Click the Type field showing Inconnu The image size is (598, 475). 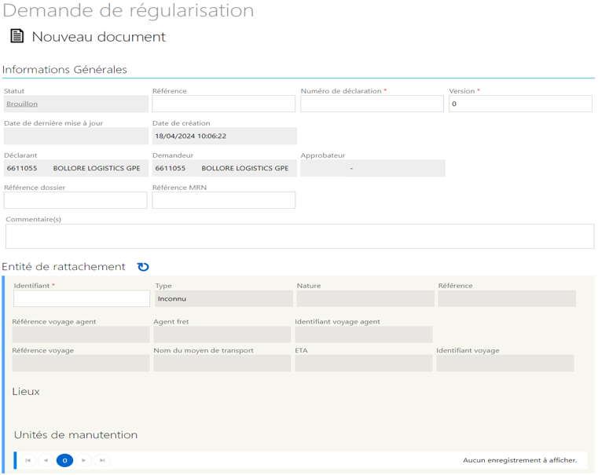tap(224, 298)
